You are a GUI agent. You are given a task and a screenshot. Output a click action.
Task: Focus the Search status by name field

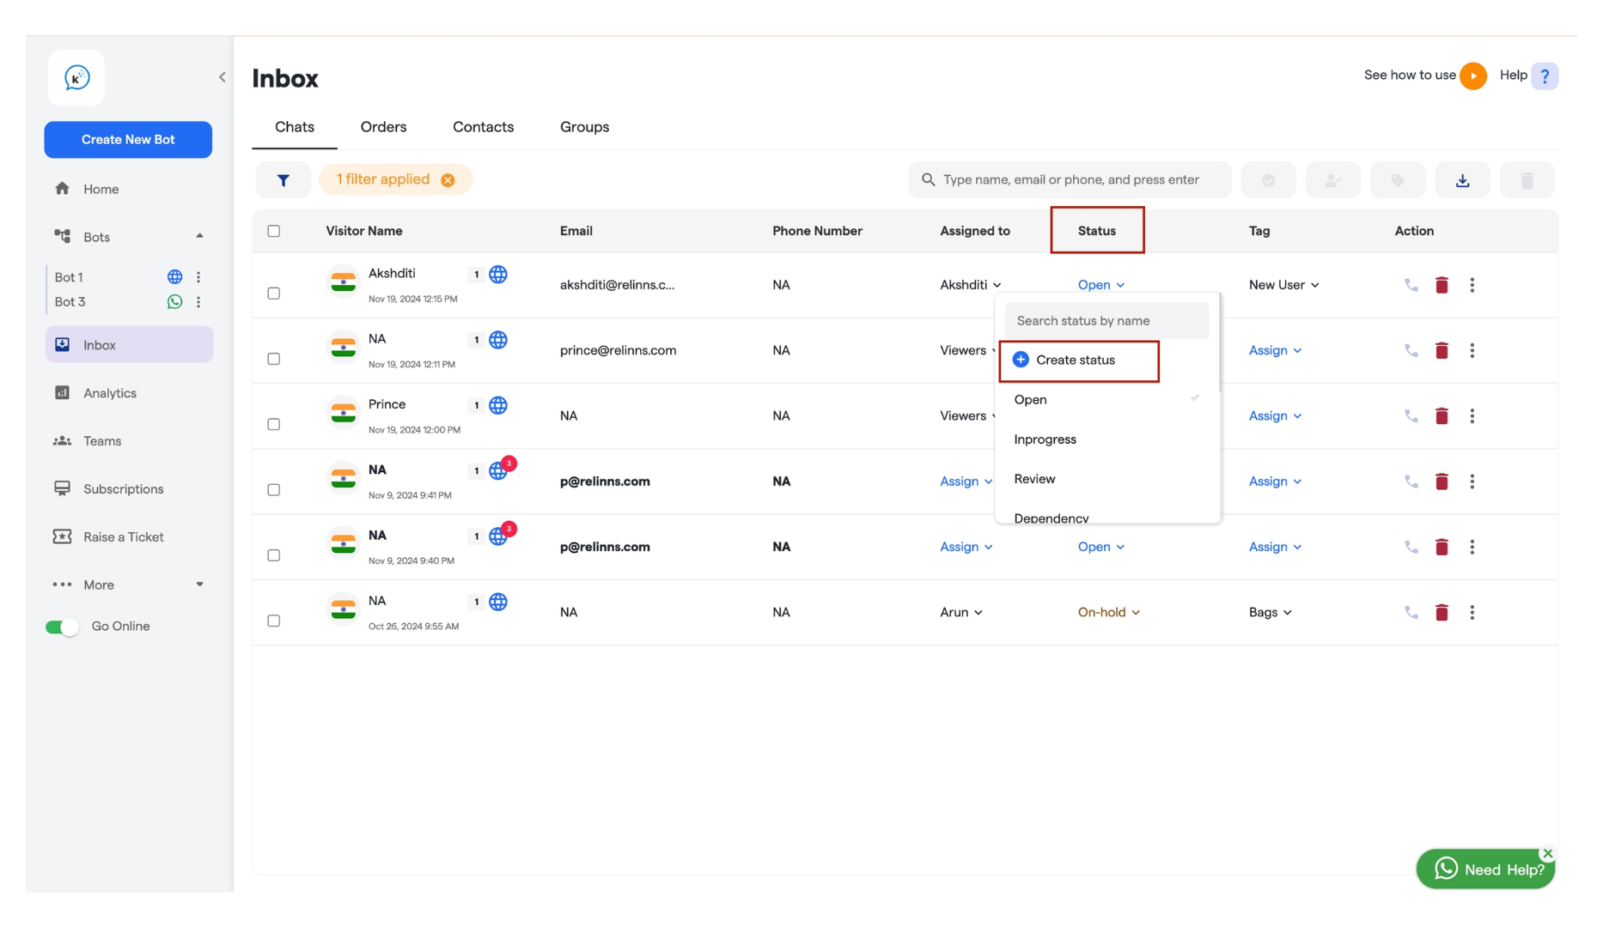pyautogui.click(x=1106, y=321)
